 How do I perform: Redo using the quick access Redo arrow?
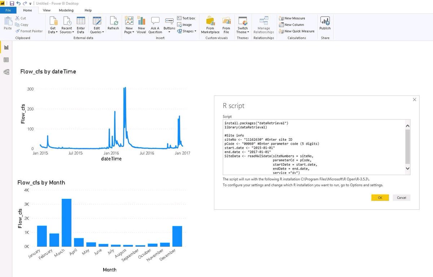click(25, 3)
